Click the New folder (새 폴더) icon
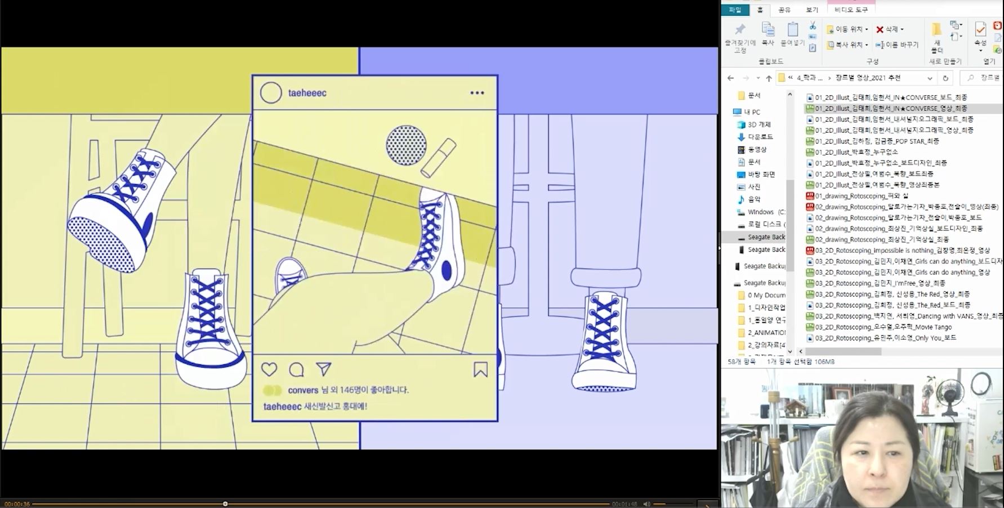Image resolution: width=1004 pixels, height=508 pixels. click(936, 30)
